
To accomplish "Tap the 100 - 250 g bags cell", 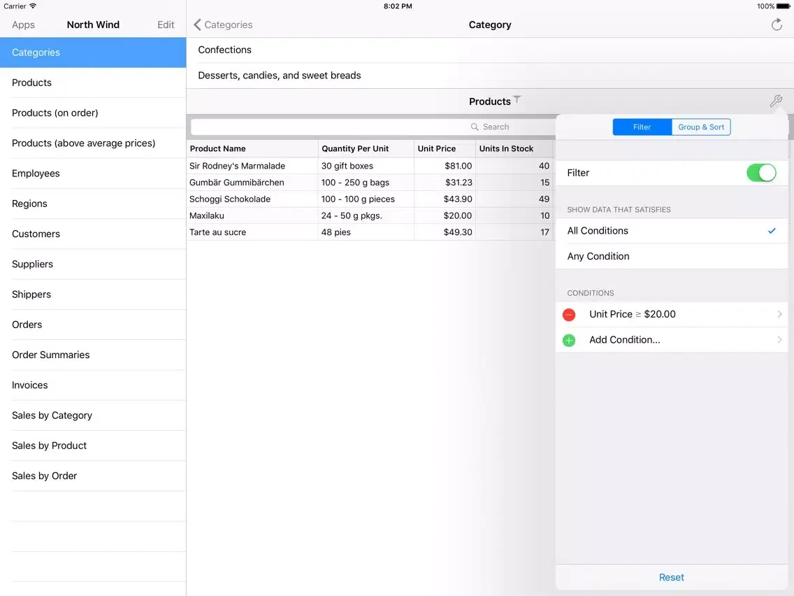I will (366, 183).
